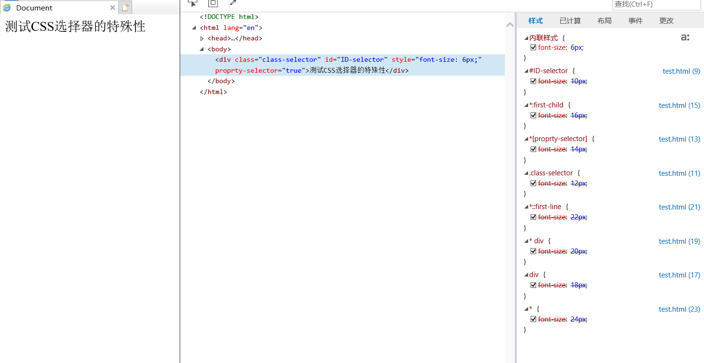
Task: Click the 查找 search input field
Action: (656, 4)
